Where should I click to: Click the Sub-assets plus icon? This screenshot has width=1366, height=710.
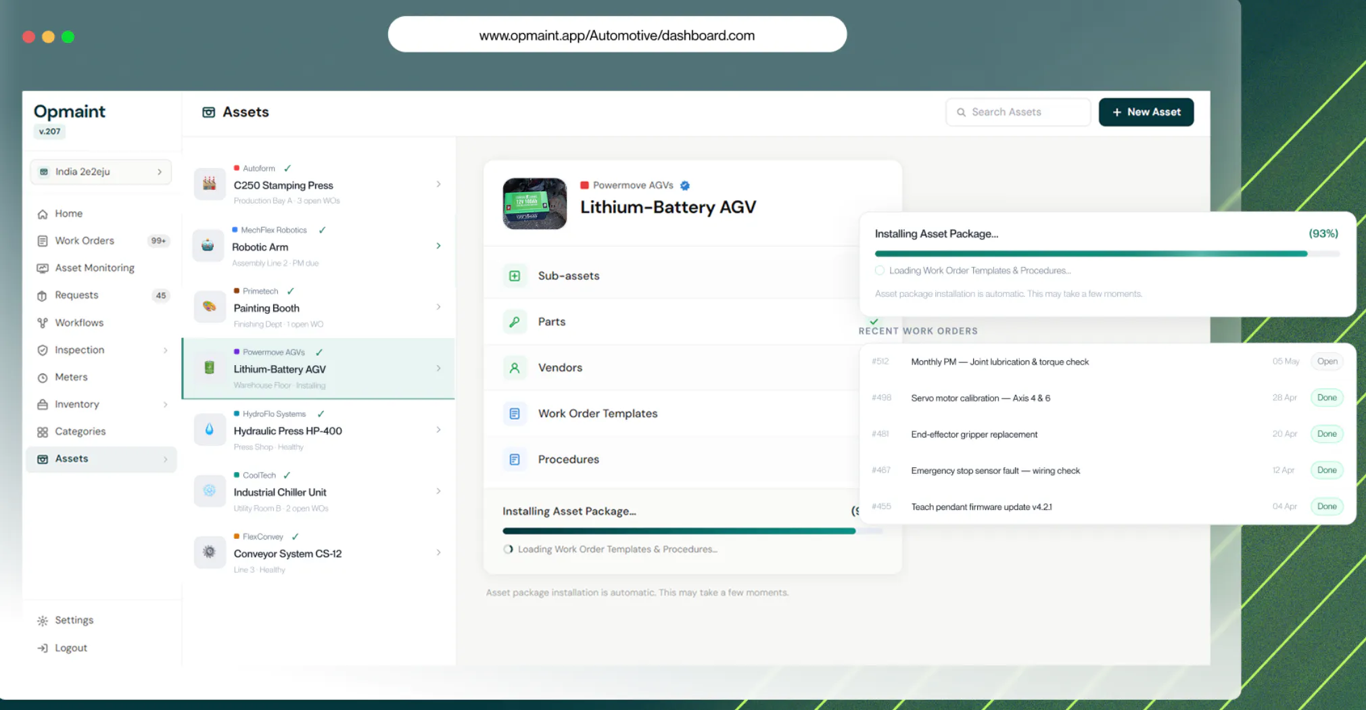pos(515,276)
